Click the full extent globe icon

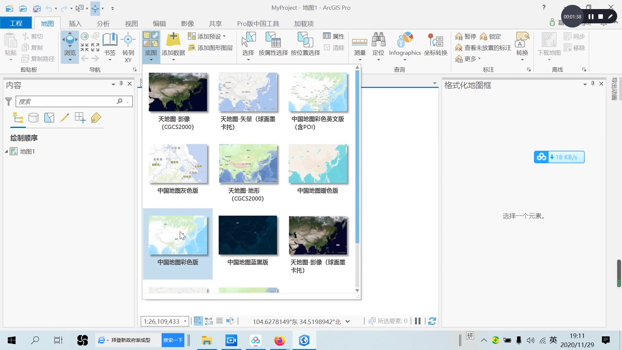(x=85, y=36)
